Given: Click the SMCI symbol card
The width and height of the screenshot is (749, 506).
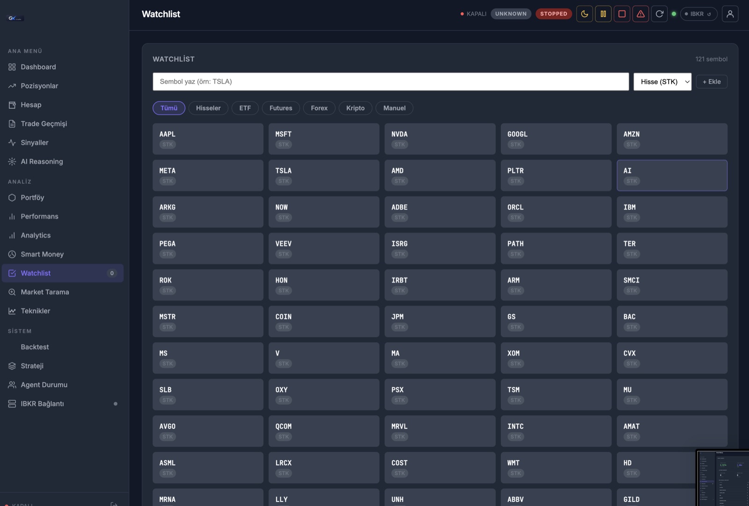Looking at the screenshot, I should [x=672, y=285].
